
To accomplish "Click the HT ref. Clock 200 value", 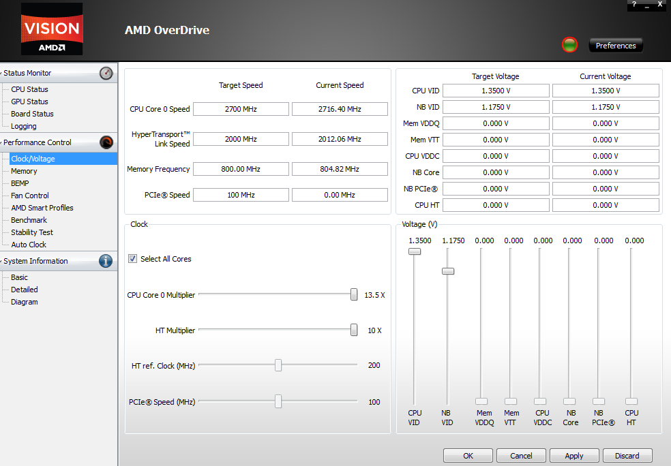I will tap(374, 365).
